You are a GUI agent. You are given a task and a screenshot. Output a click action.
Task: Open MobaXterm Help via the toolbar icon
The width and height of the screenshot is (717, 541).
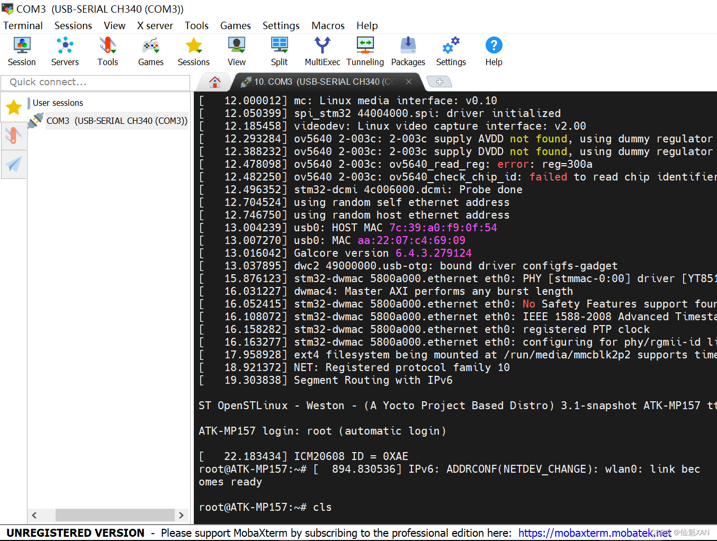[494, 50]
